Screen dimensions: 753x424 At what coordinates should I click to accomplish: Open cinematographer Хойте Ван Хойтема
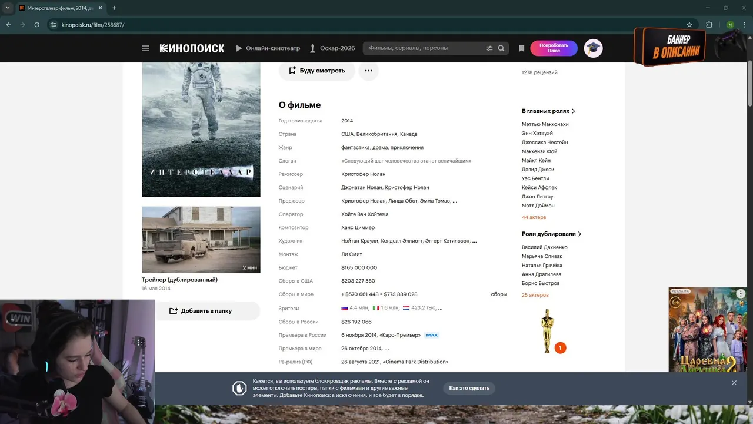click(x=365, y=214)
